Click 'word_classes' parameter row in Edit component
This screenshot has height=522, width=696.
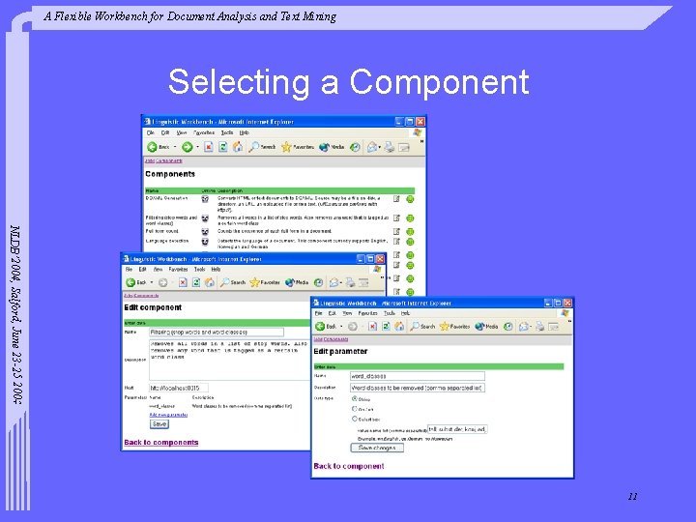220,406
